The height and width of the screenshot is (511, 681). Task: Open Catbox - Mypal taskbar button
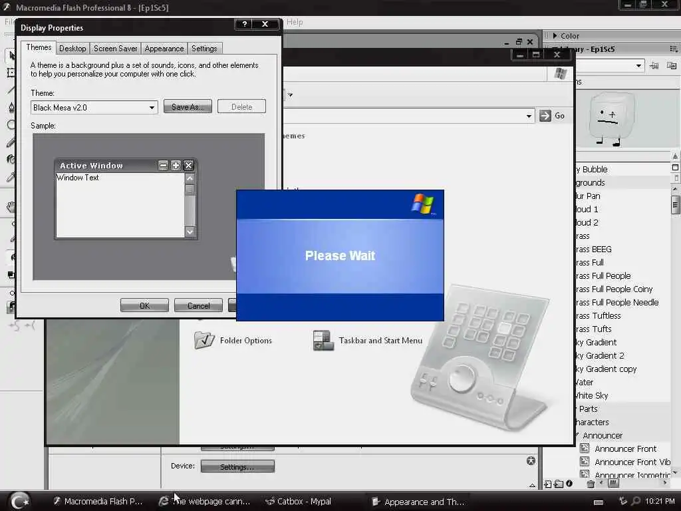point(299,501)
